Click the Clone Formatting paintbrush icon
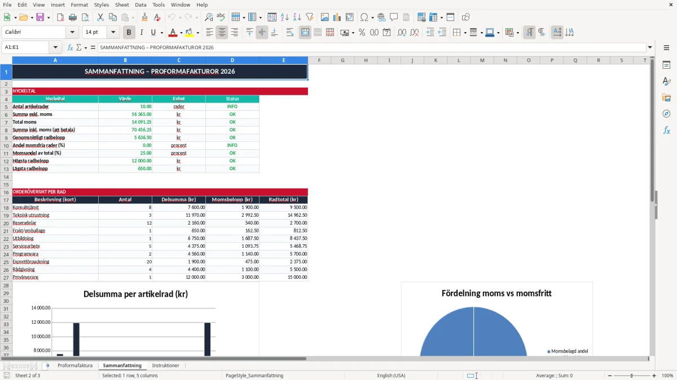This screenshot has height=380, width=677. 144,17
